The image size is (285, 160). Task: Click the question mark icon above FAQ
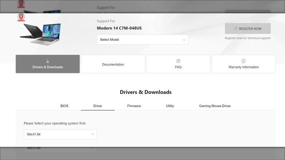tap(178, 61)
